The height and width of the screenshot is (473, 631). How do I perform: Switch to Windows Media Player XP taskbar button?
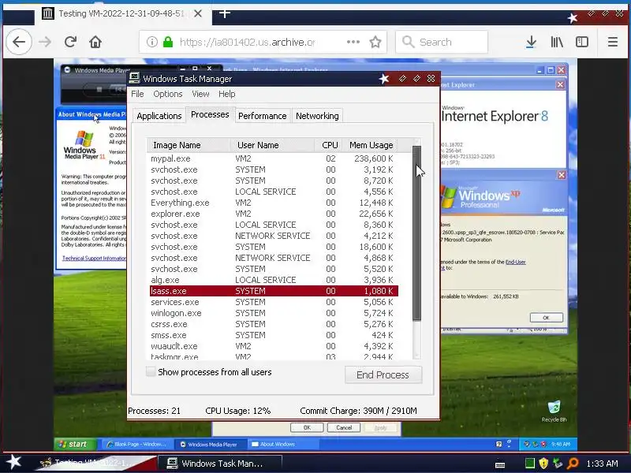point(210,444)
